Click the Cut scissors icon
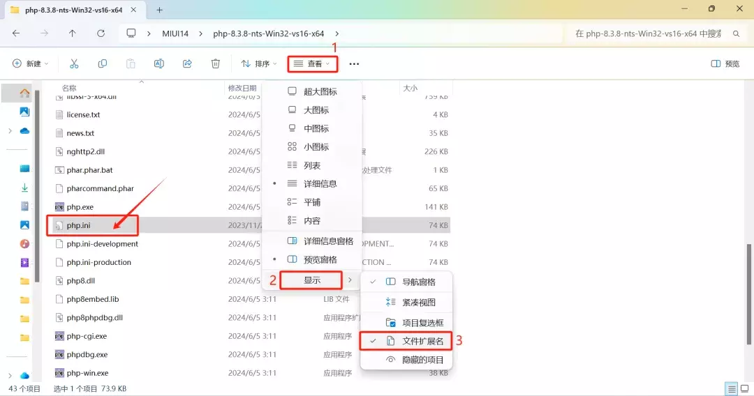 74,63
